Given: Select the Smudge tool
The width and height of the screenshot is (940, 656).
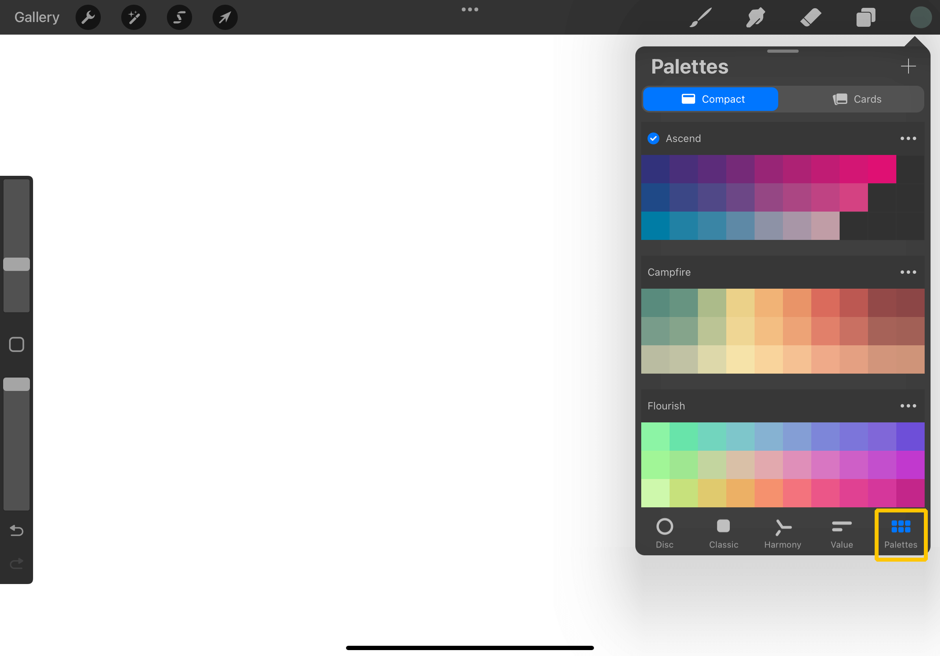Looking at the screenshot, I should point(755,17).
